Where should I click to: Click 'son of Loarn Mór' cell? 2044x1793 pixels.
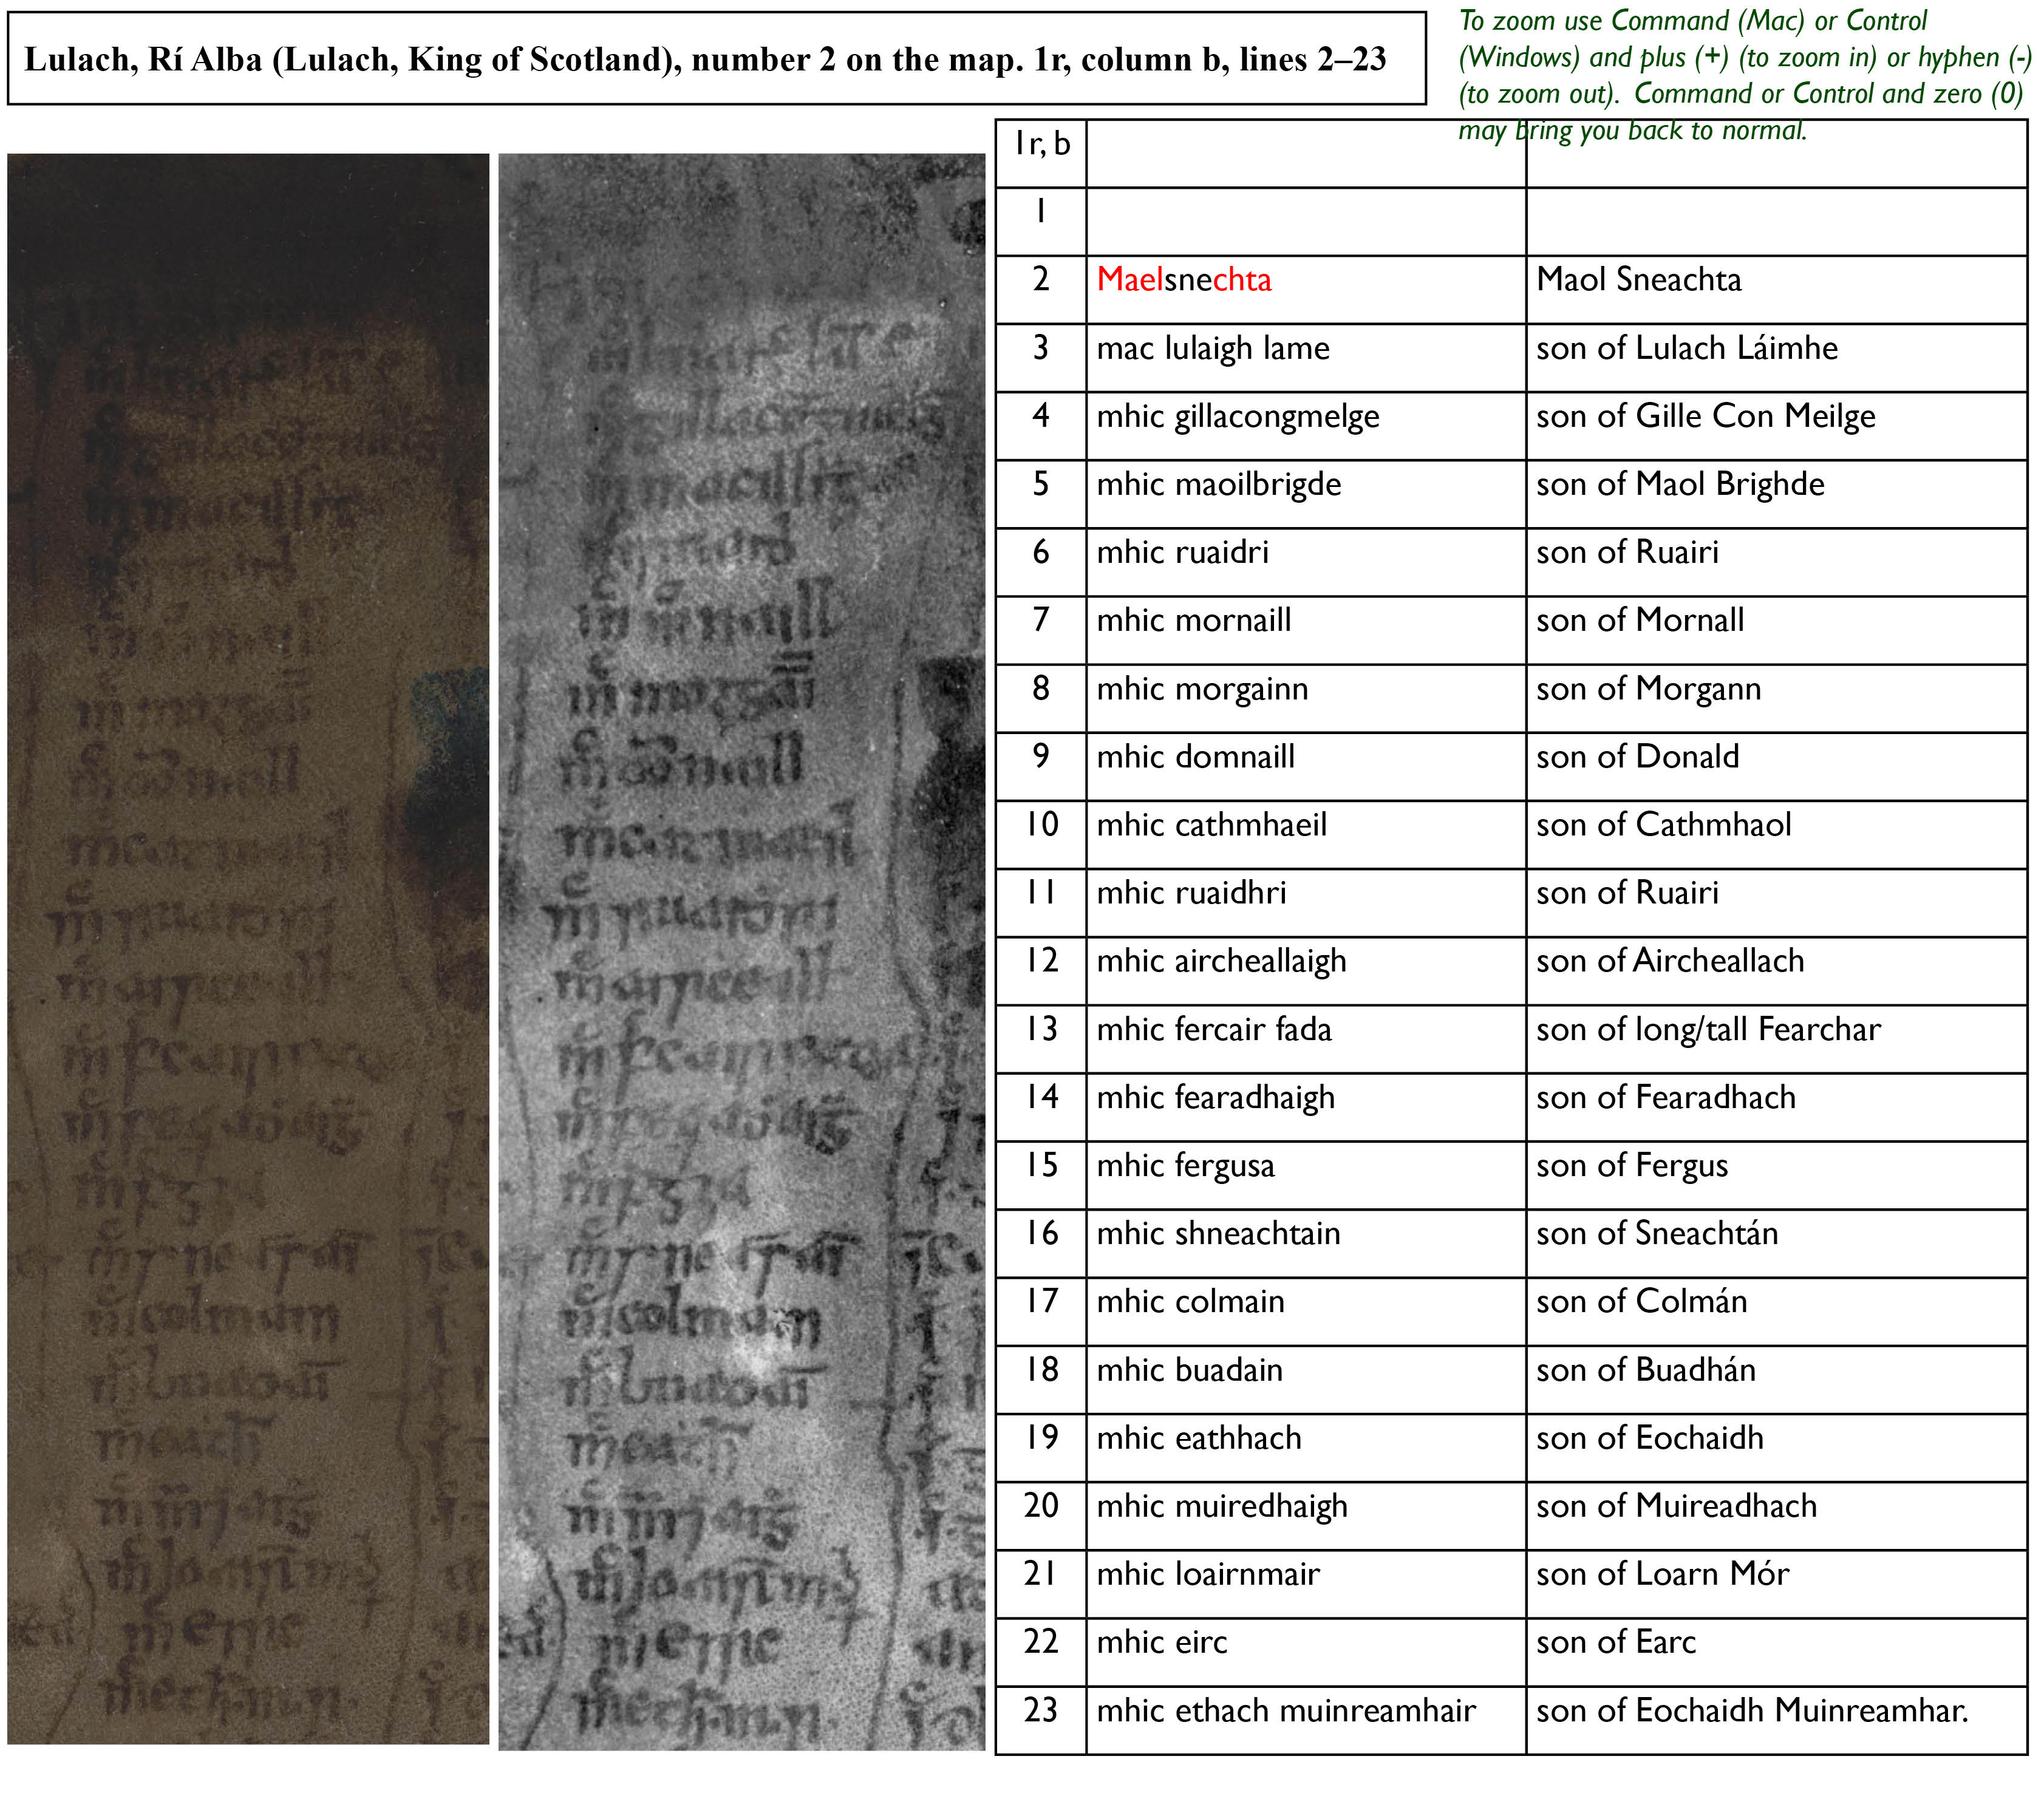coord(1777,1584)
